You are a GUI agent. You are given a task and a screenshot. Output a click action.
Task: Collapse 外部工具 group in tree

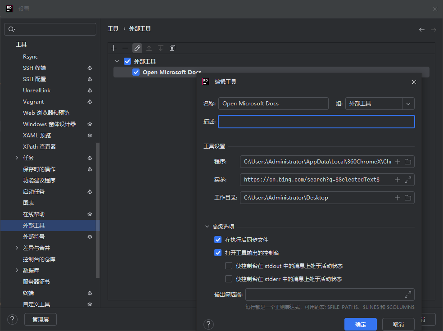pyautogui.click(x=117, y=61)
